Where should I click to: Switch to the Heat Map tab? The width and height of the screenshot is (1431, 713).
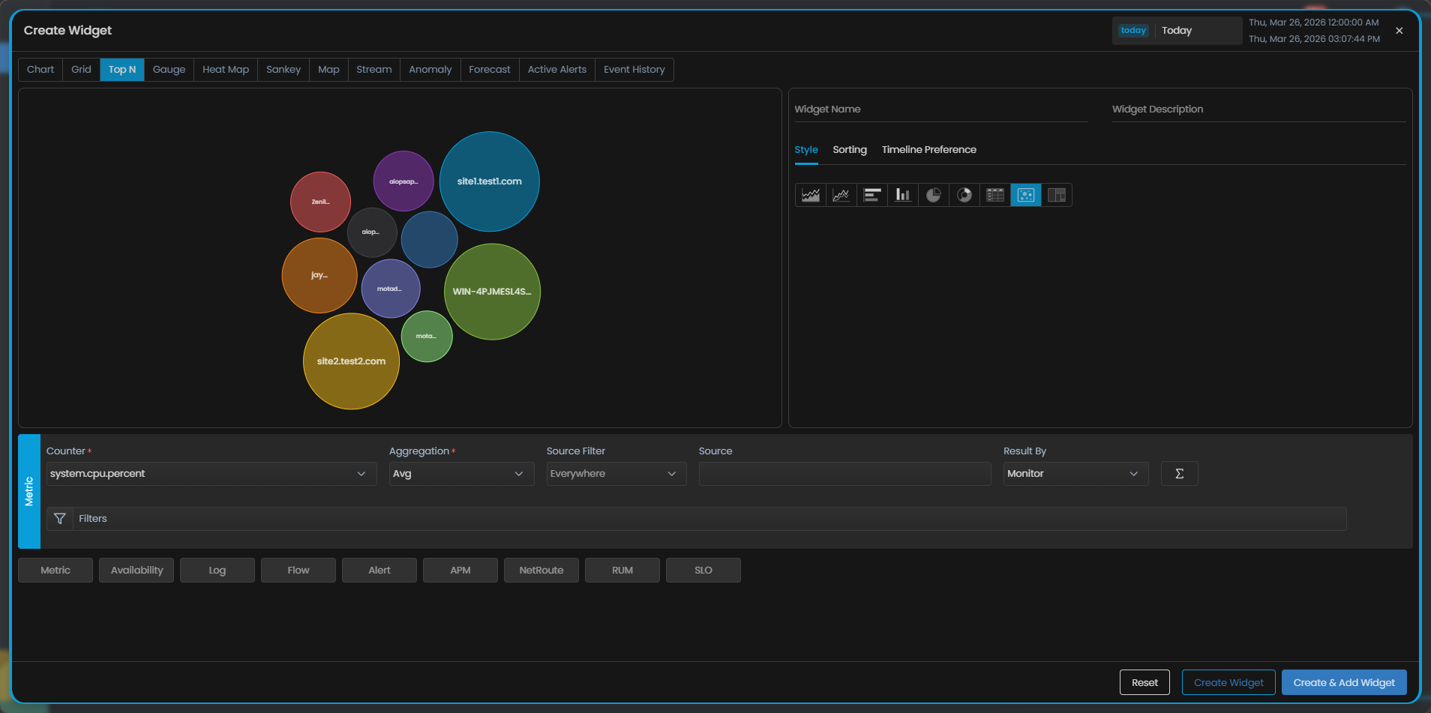pyautogui.click(x=226, y=70)
